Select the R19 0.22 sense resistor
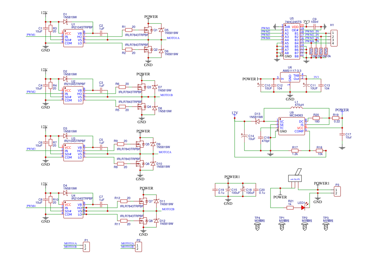Screen dimensions: 381x270 pyautogui.click(x=336, y=118)
